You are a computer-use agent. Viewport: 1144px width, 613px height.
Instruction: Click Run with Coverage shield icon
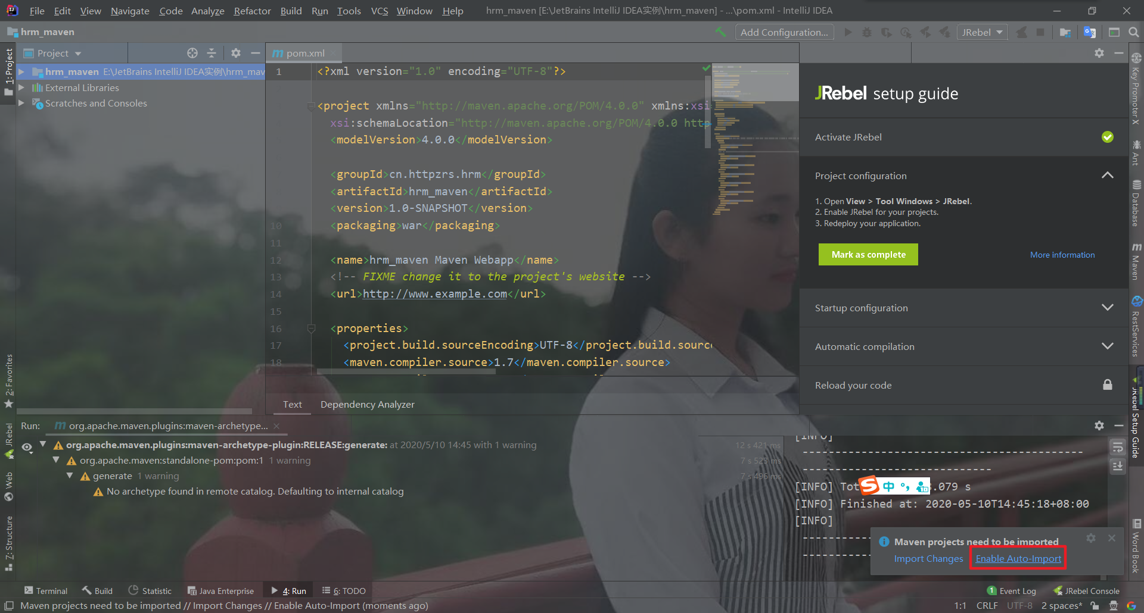887,32
